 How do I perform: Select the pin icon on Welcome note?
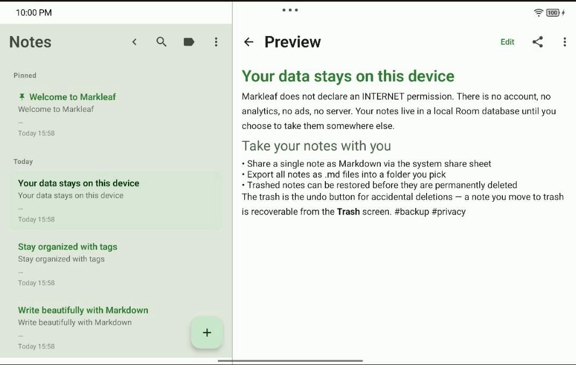[x=22, y=97]
